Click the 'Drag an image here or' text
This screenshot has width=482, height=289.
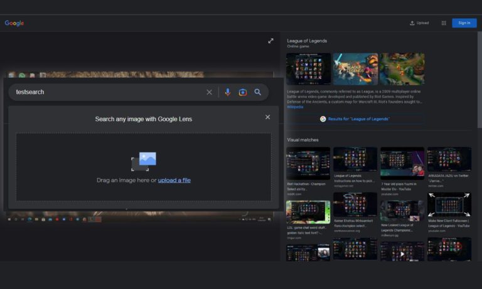click(126, 181)
